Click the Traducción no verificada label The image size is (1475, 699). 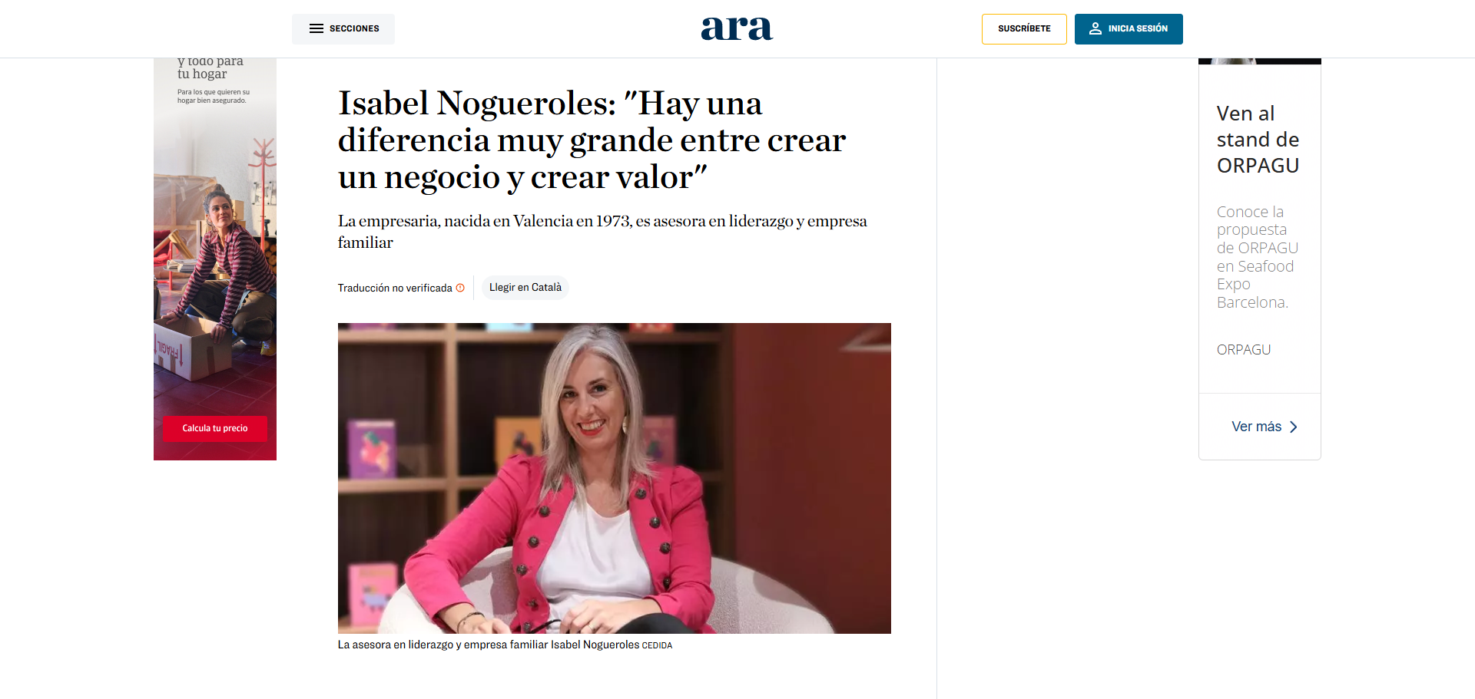pyautogui.click(x=395, y=288)
